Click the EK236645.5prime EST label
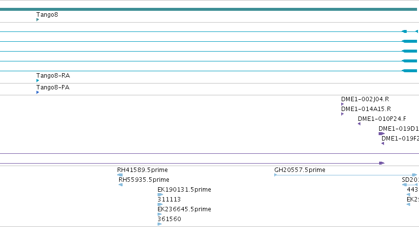The height and width of the screenshot is (227, 419). [x=184, y=209]
